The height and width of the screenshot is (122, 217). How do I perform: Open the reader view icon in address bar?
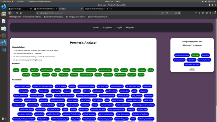[162, 13]
